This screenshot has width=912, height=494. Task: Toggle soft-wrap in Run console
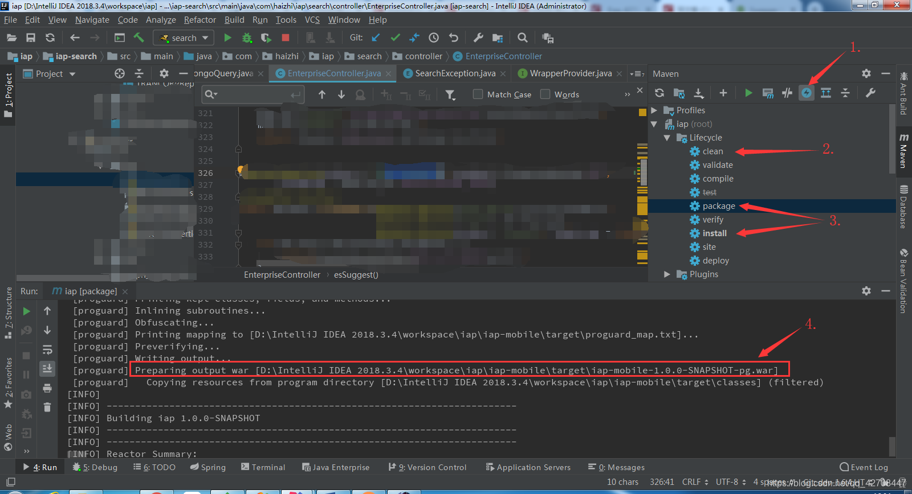[47, 349]
